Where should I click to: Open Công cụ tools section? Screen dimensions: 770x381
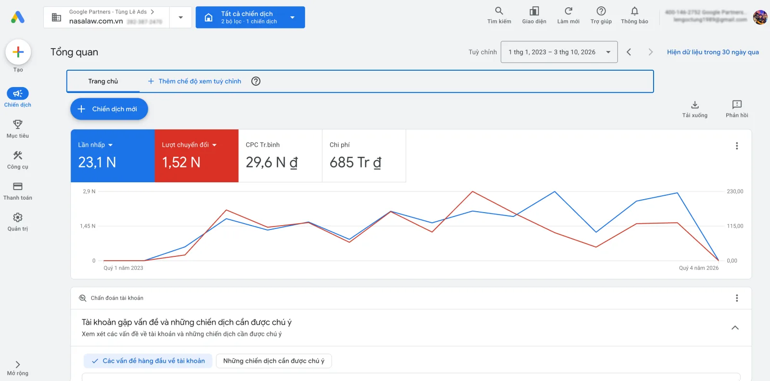click(x=18, y=160)
